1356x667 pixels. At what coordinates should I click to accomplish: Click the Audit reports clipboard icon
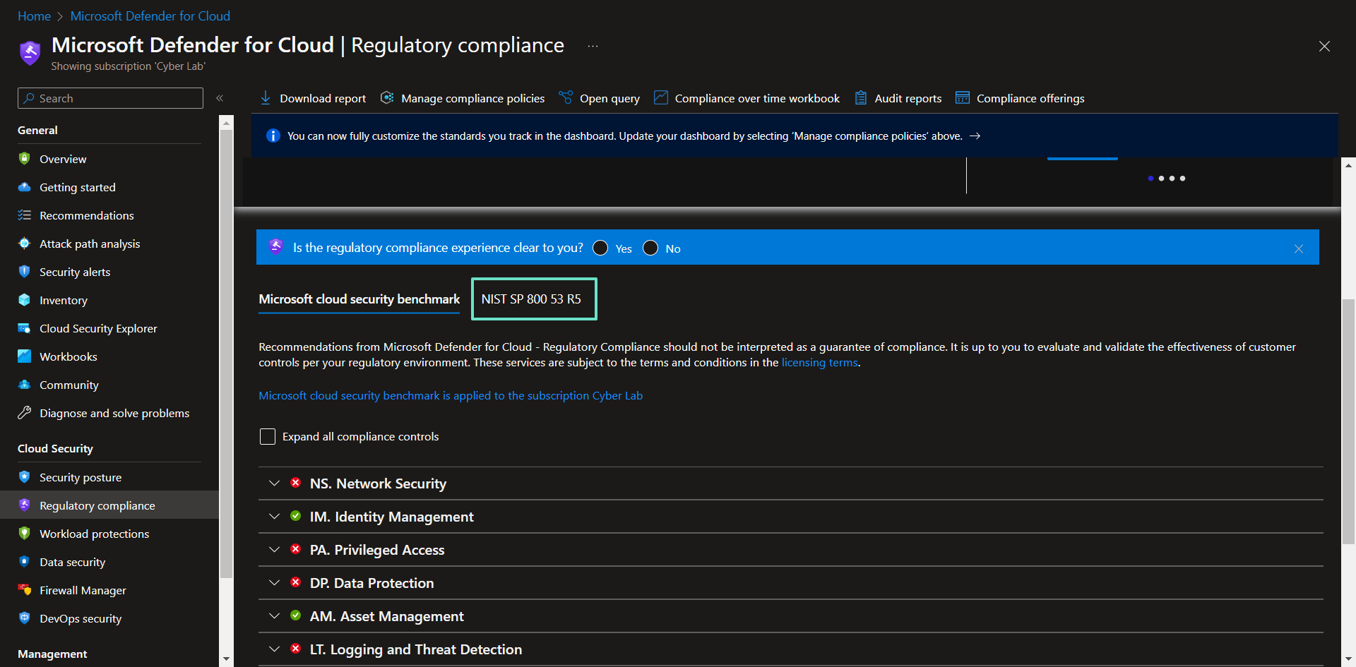861,97
